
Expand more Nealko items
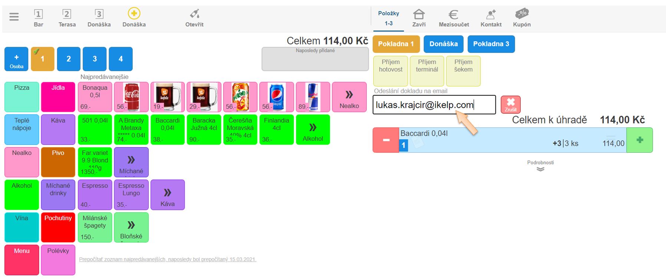349,97
